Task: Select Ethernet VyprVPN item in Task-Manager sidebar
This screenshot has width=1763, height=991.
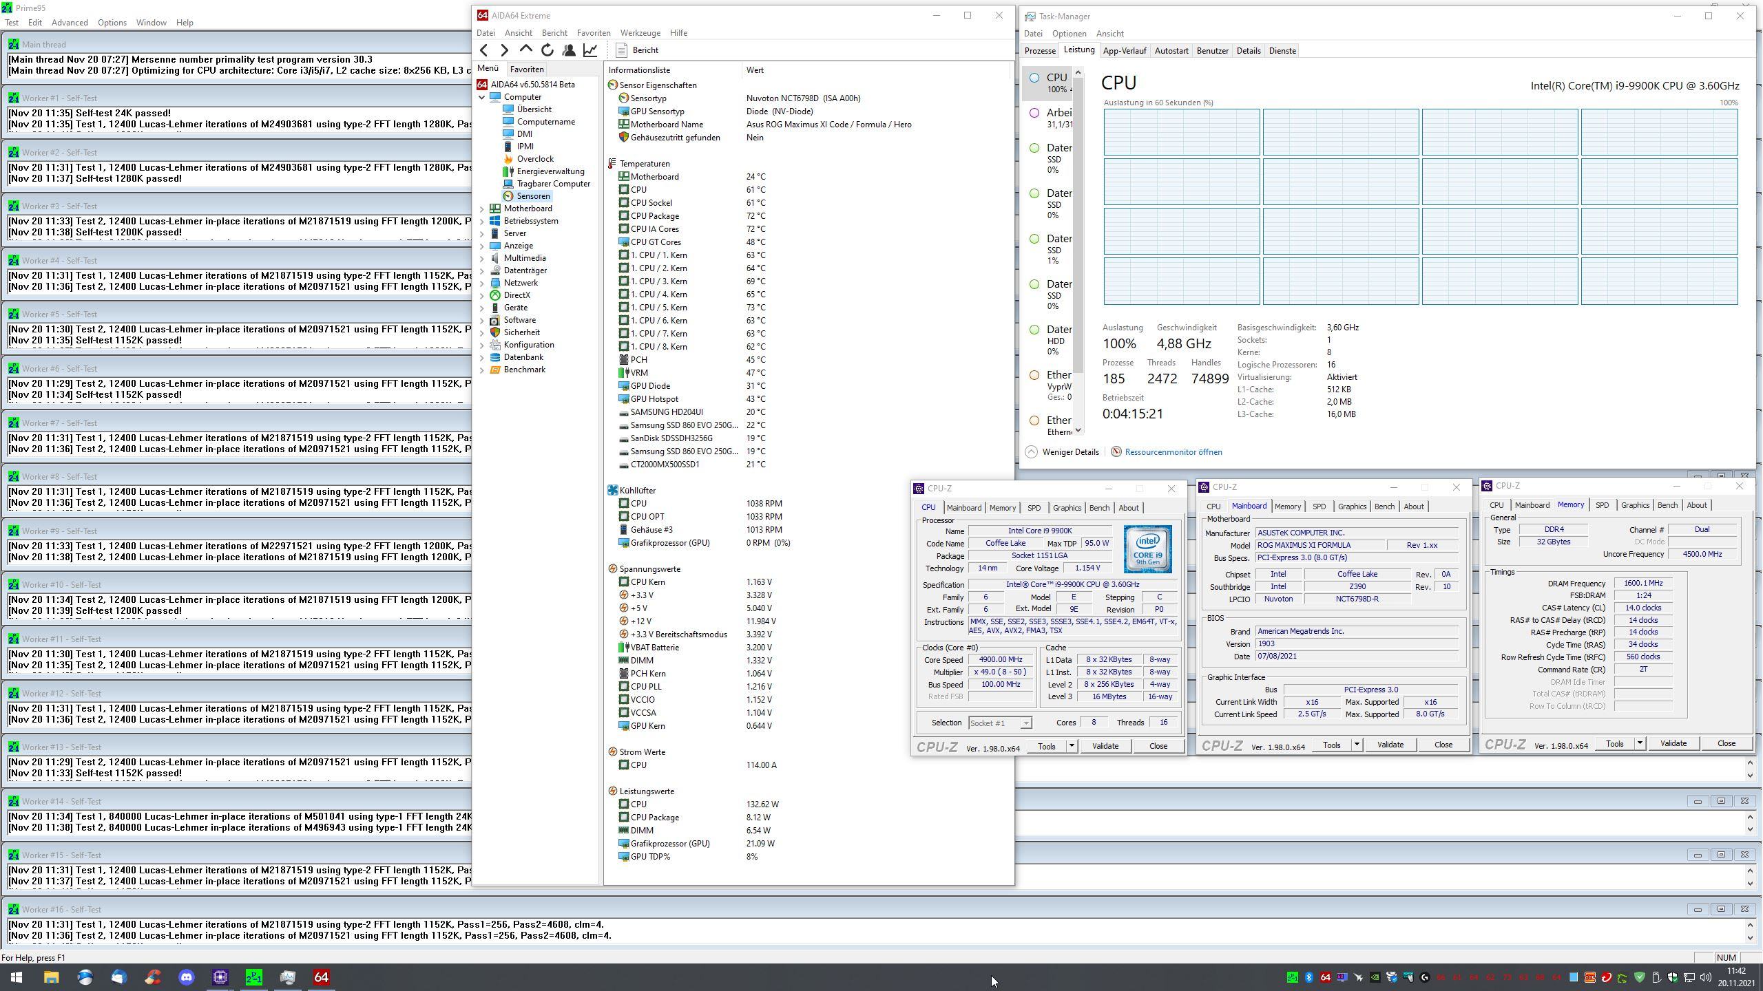Action: click(1047, 385)
